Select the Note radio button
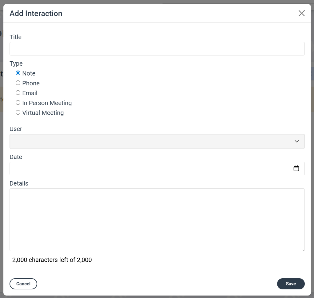Viewport: 314px width, 298px height. (x=18, y=73)
